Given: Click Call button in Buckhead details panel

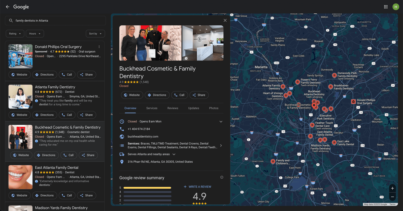Looking at the screenshot, I should pos(180,95).
